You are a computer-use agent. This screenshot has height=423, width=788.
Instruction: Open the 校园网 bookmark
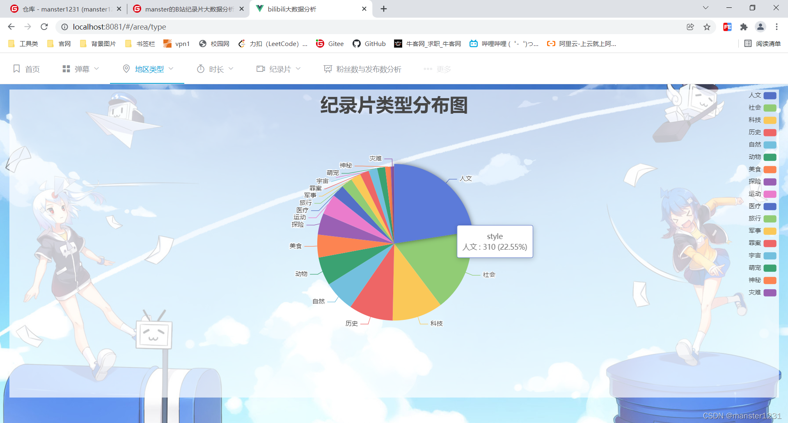coord(214,44)
